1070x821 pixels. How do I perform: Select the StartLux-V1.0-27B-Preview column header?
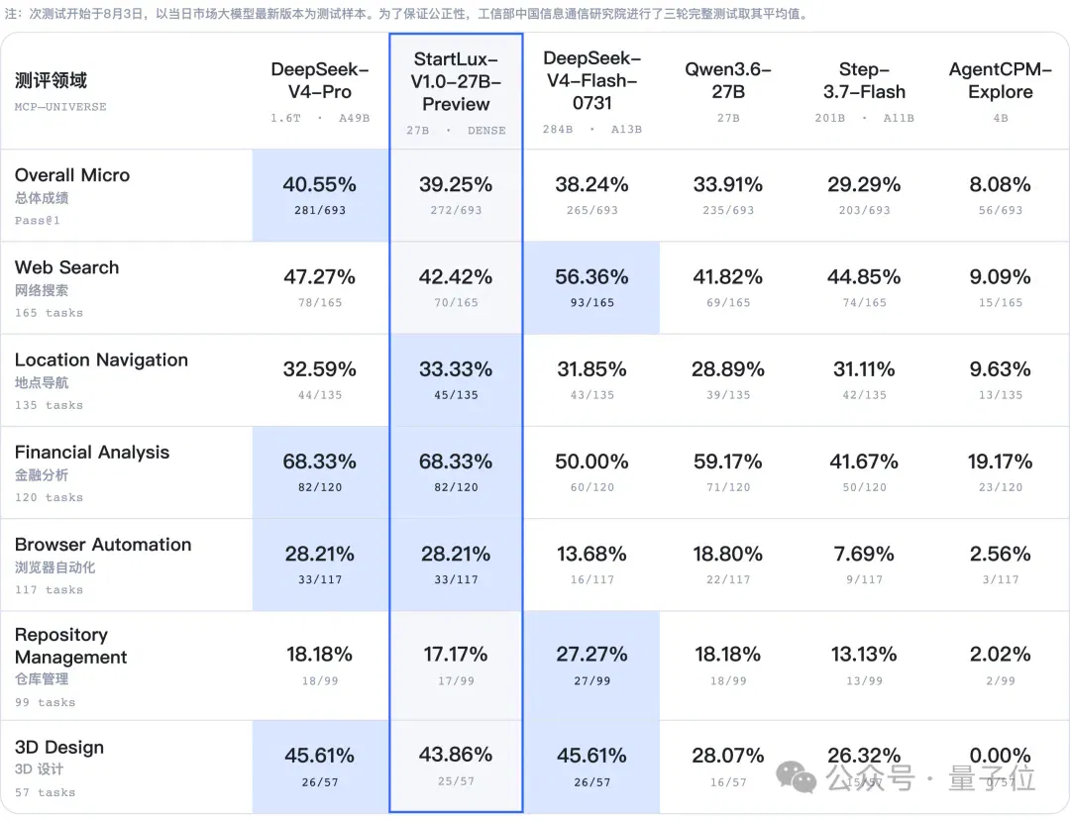456,92
